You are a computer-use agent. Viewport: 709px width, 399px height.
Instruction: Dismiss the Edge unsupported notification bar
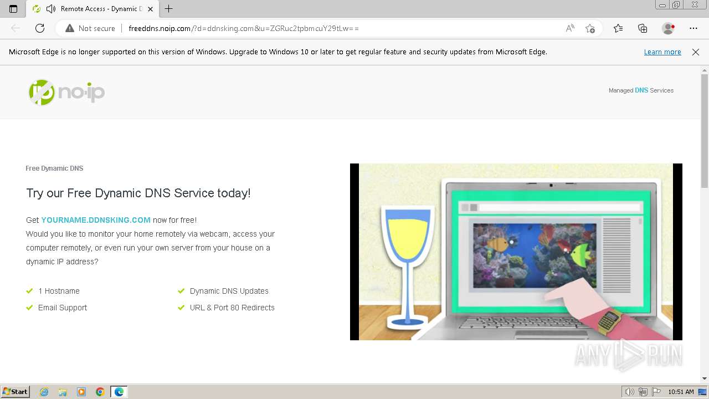(696, 52)
